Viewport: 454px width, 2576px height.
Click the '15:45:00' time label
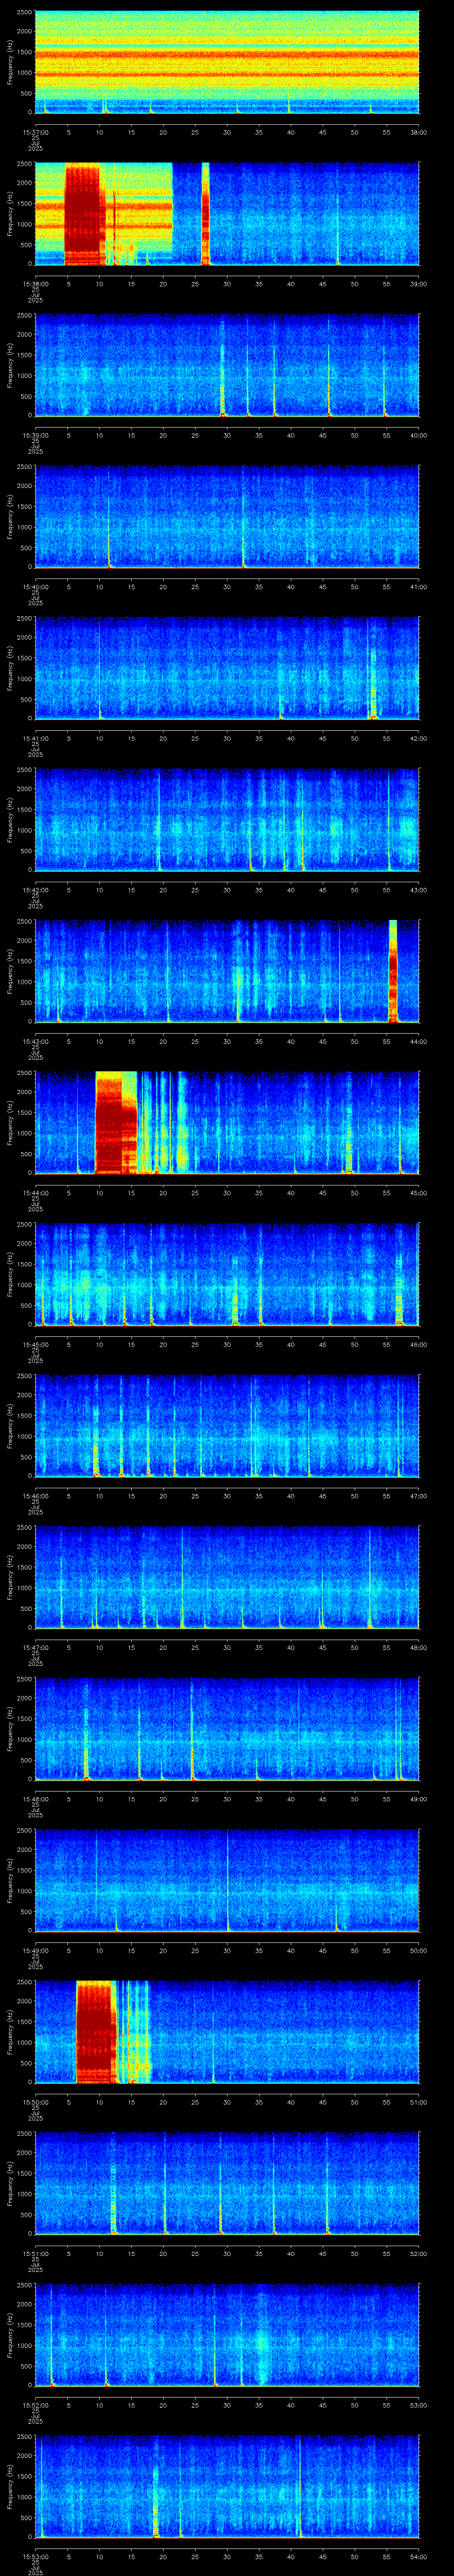click(35, 1344)
